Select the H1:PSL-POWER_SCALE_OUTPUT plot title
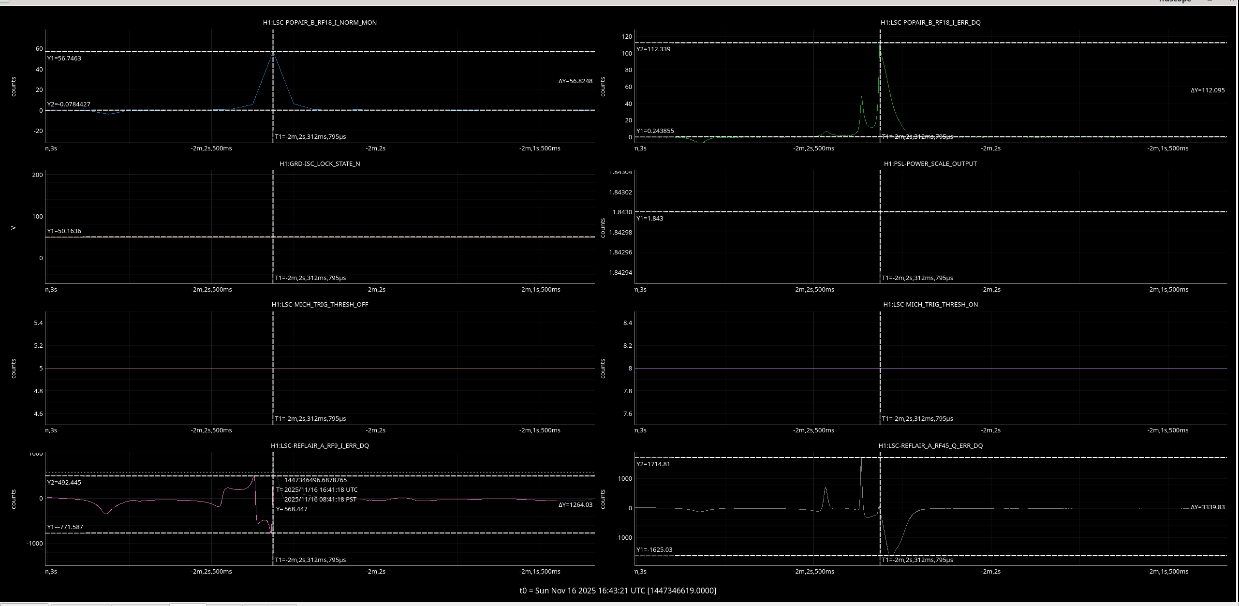Viewport: 1239px width, 606px height. pos(930,163)
